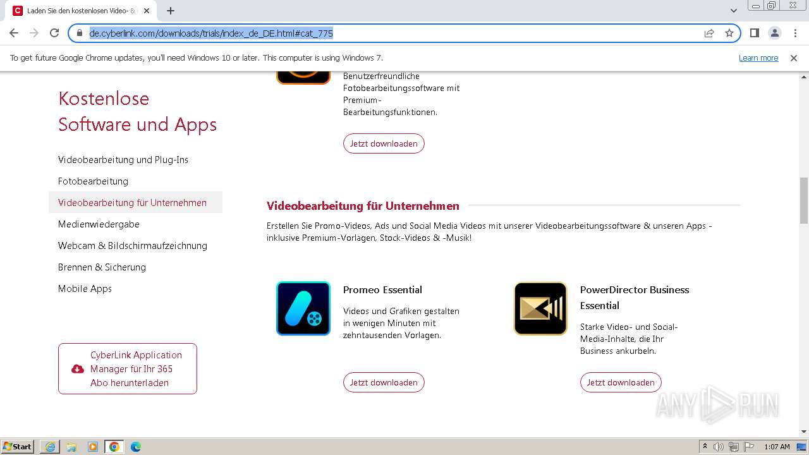This screenshot has height=455, width=809.
Task: Open Windows Explorer folder in taskbar
Action: 71,447
